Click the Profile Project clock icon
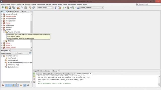The image size is (161, 90). pos(73,8)
